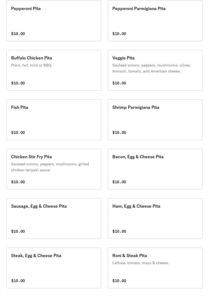Screen dimensions: 209x297
Task: Click the Roni & Steak Pita toppings text
Action: [x=141, y=263]
